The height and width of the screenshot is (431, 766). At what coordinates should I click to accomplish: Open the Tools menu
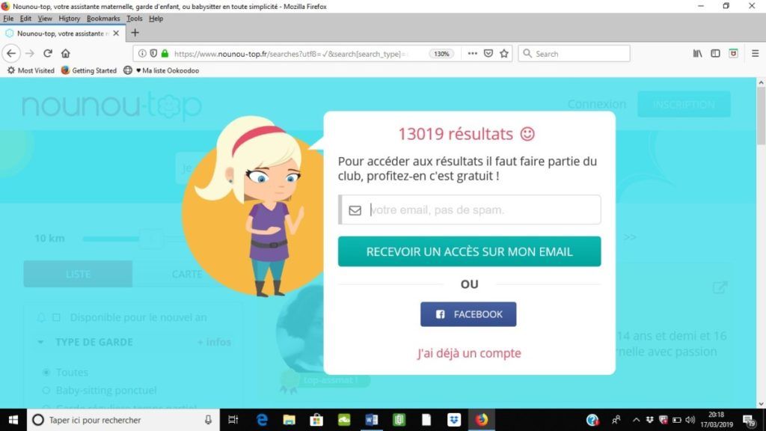(135, 19)
